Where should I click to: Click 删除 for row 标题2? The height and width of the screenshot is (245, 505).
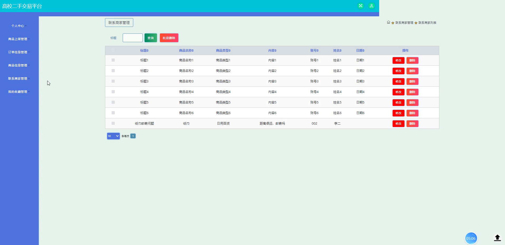(412, 71)
